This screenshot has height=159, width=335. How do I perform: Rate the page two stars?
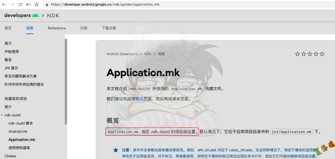click(x=304, y=54)
